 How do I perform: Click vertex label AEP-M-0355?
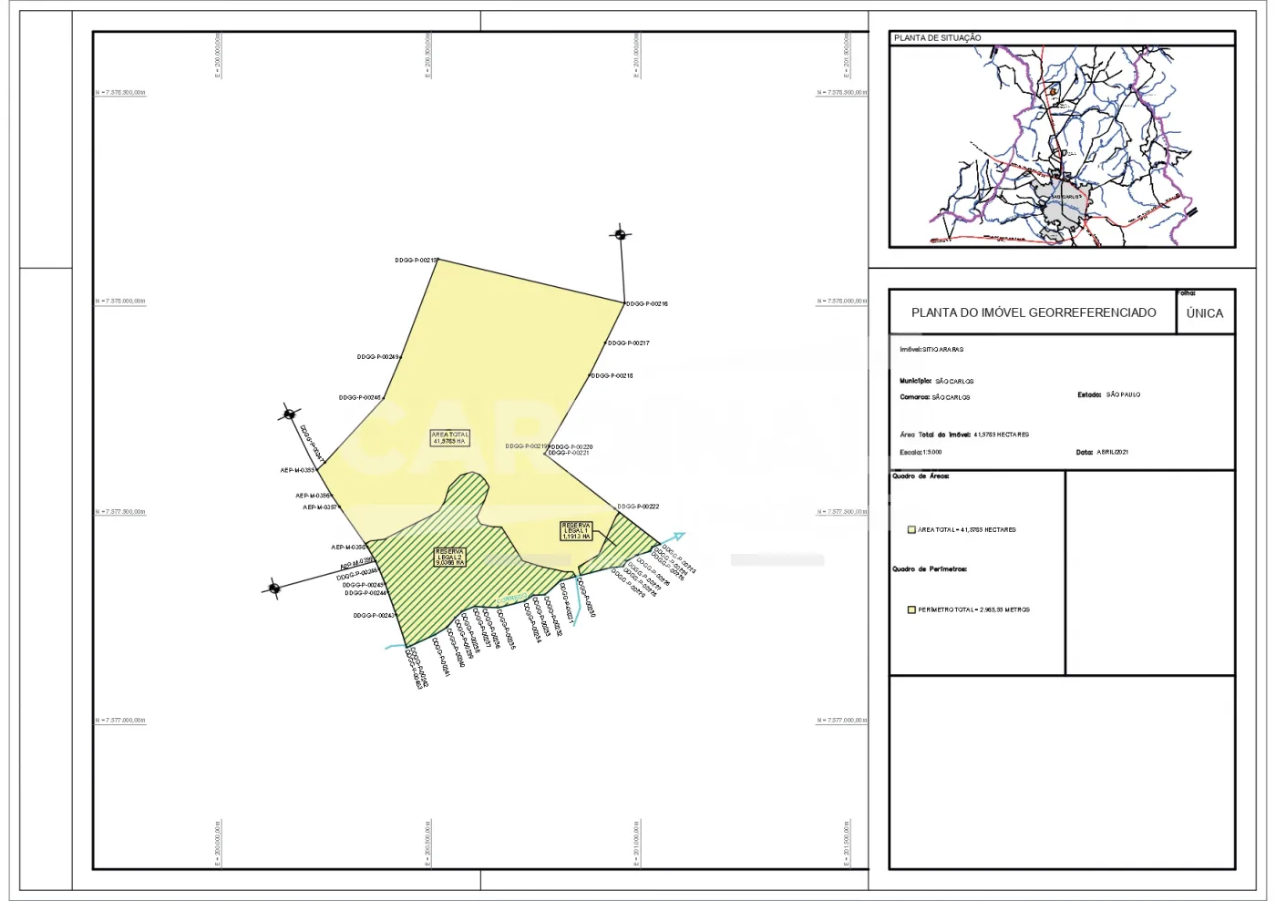tap(297, 470)
